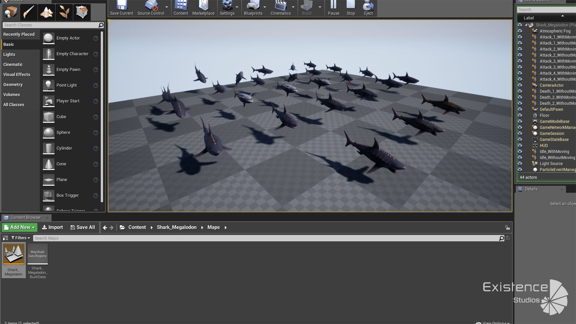
Task: Select the Shark_Megalodon map thumbnail
Action: pos(13,254)
